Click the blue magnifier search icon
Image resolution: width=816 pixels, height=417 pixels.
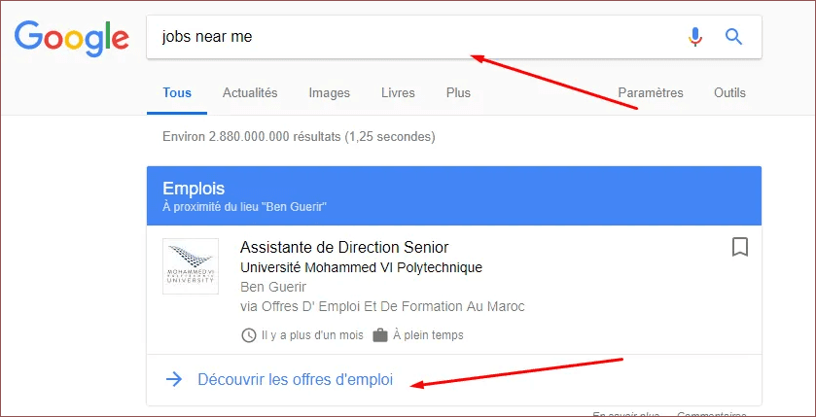pyautogui.click(x=734, y=37)
